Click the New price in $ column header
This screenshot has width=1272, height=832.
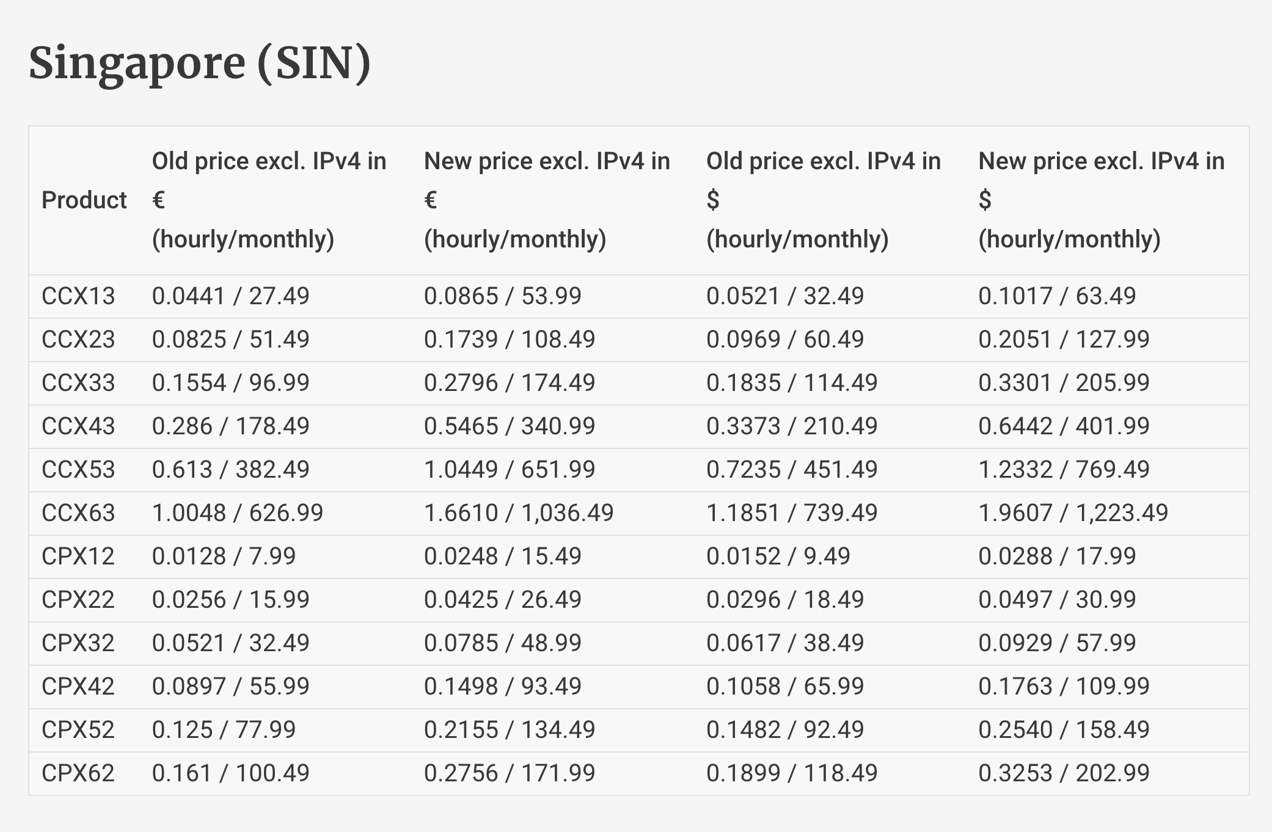(x=1102, y=200)
